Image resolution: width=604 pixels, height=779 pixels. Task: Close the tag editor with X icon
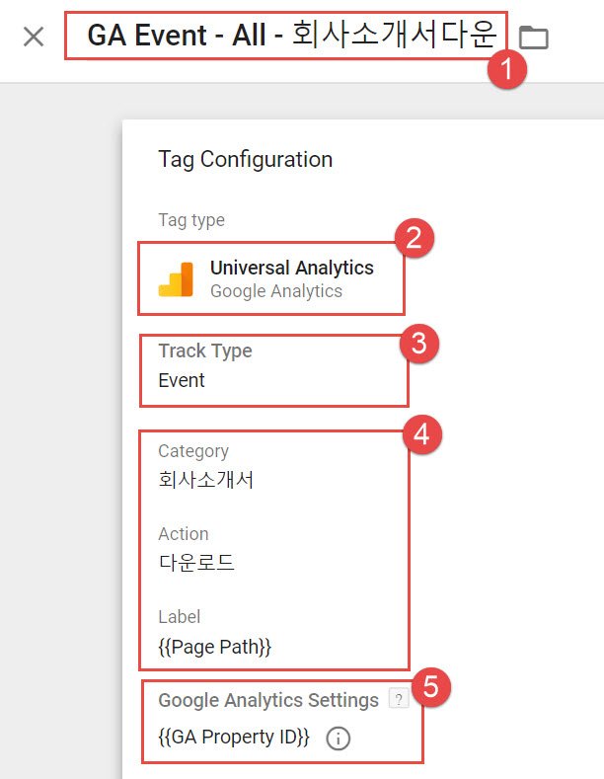pyautogui.click(x=34, y=37)
